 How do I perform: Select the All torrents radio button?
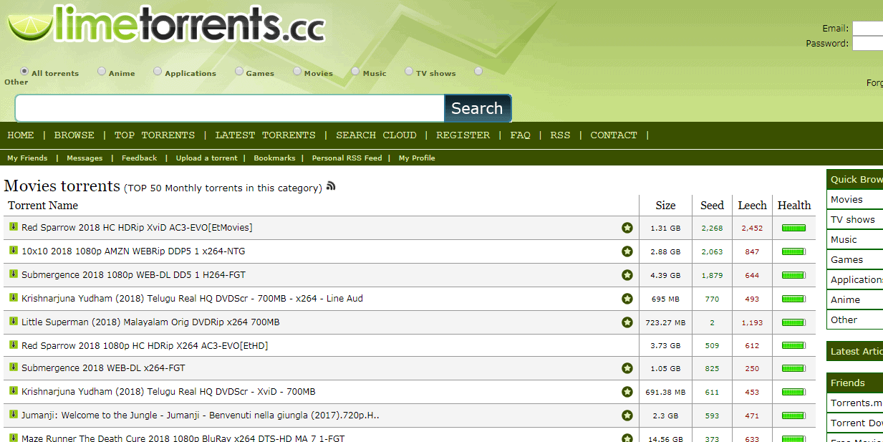[24, 72]
